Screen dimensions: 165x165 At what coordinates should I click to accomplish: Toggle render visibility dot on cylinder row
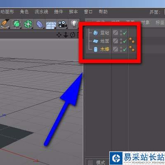tap(121, 51)
